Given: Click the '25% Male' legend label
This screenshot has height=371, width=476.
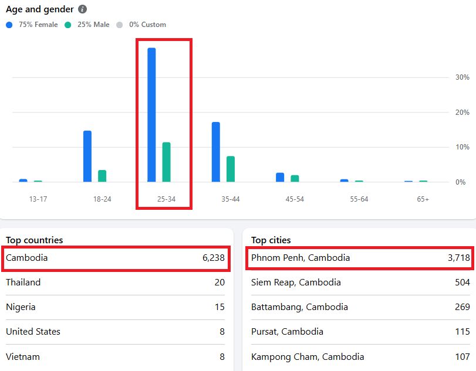Looking at the screenshot, I should tap(93, 25).
